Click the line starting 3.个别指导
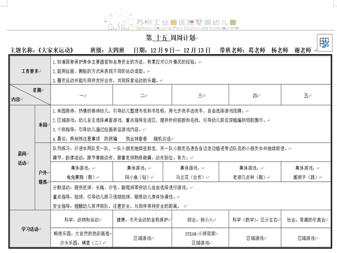The image size is (337, 253). click(x=97, y=130)
